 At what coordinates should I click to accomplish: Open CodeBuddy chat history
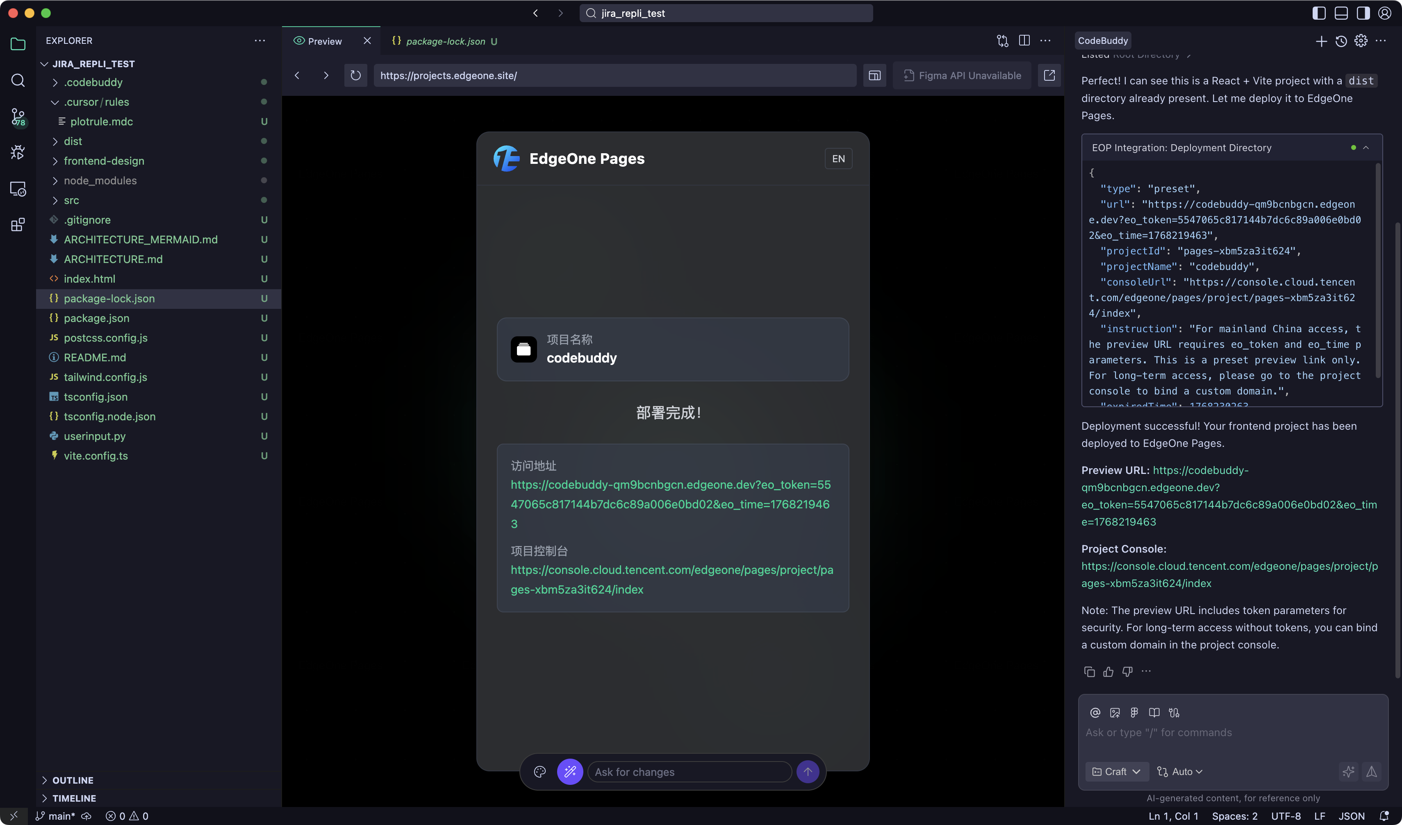[x=1341, y=41]
